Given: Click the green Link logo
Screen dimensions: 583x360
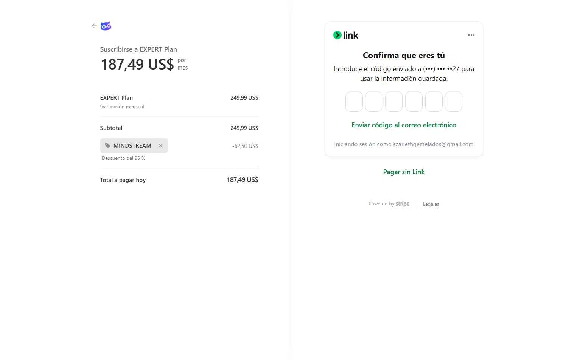Looking at the screenshot, I should [345, 35].
